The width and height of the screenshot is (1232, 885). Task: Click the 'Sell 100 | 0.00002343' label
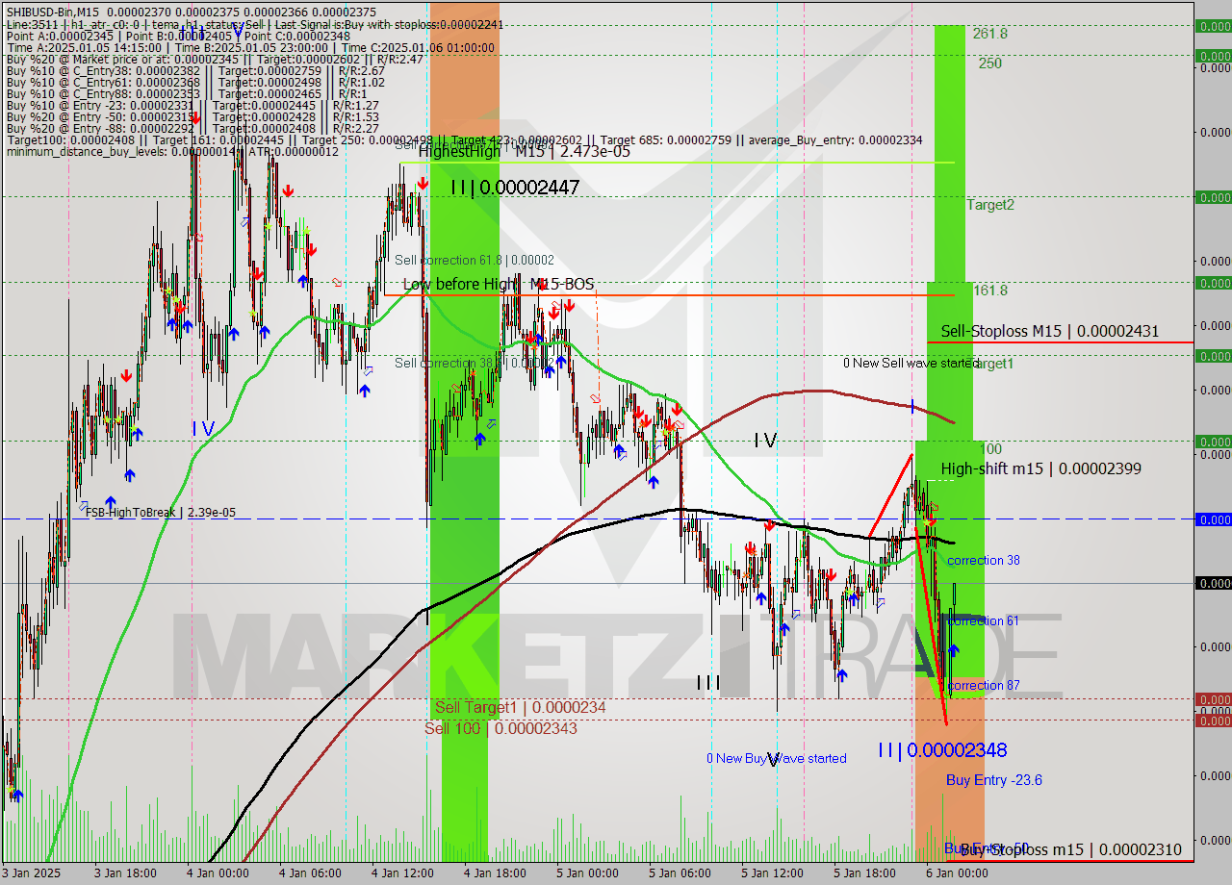coord(500,728)
